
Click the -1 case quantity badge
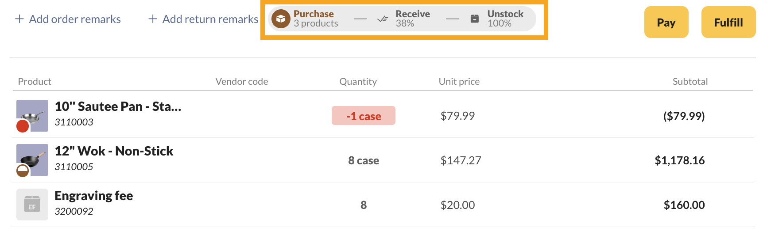tap(364, 116)
